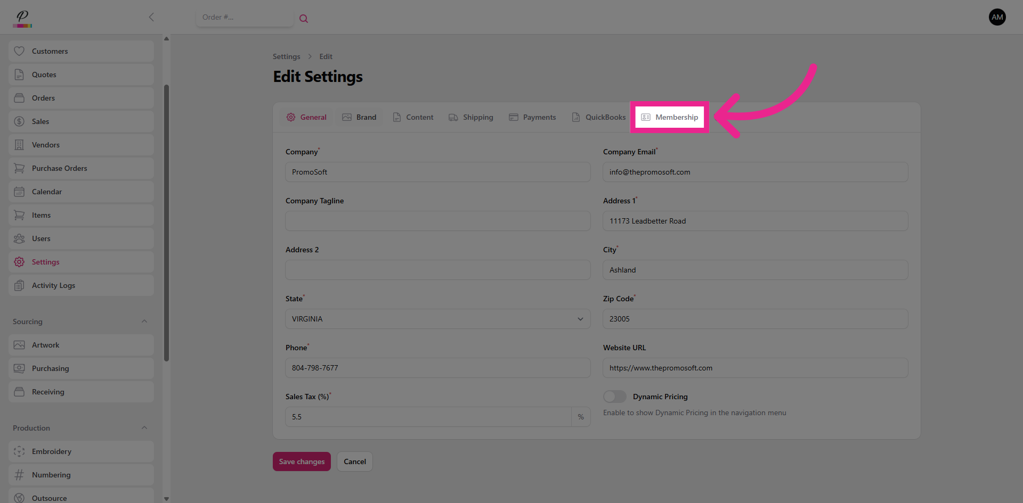This screenshot has height=503, width=1023.
Task: Open Calendar from the sidebar icon
Action: [19, 192]
